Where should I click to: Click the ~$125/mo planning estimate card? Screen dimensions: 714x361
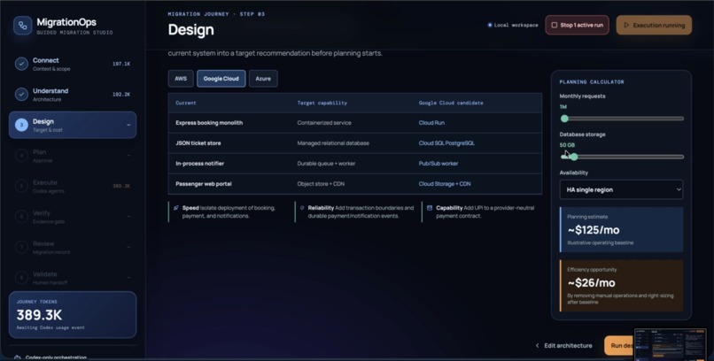(x=621, y=229)
